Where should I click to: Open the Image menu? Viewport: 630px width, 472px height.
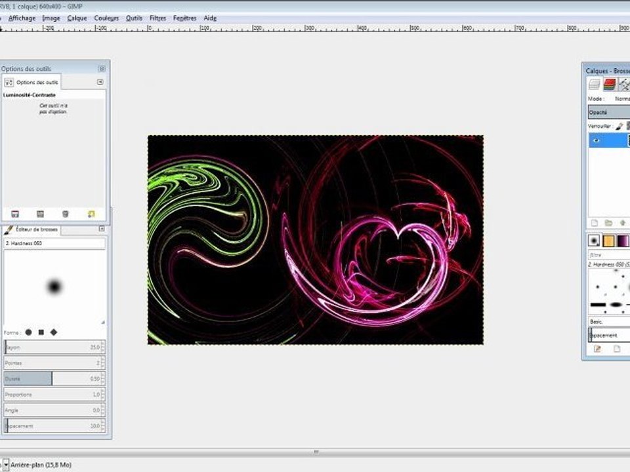click(51, 18)
